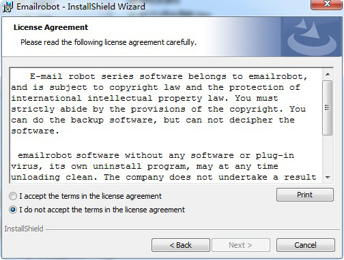This screenshot has width=344, height=260.
Task: Print the license agreement
Action: pyautogui.click(x=305, y=195)
